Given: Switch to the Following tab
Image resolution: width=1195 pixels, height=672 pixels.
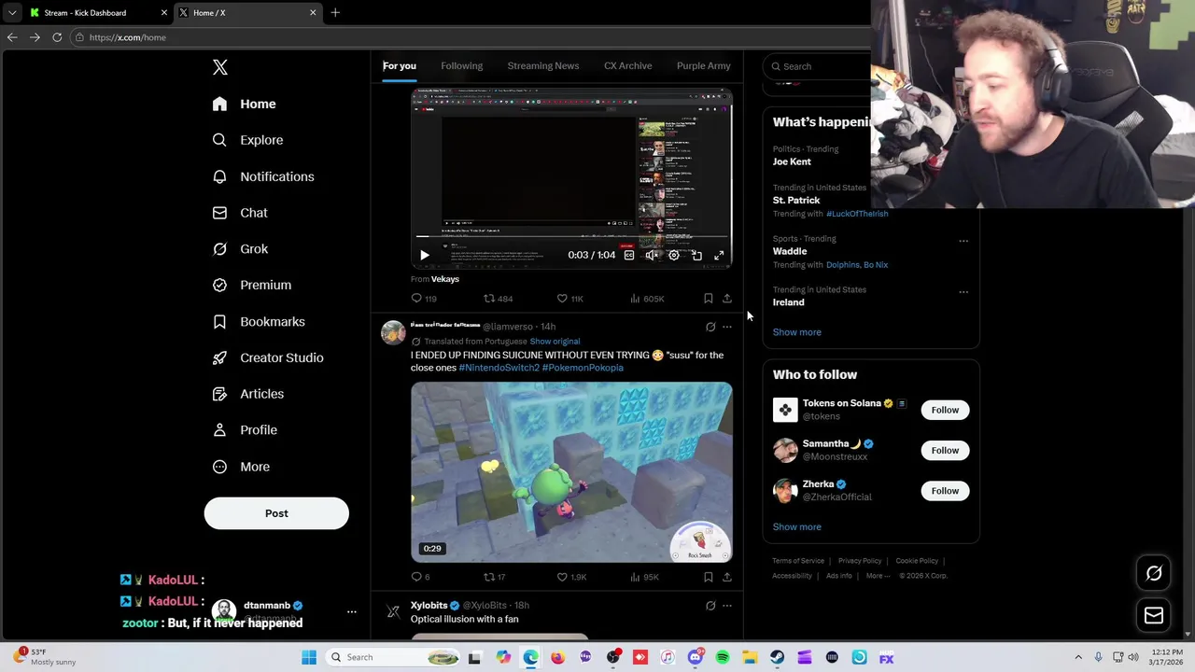Looking at the screenshot, I should (x=462, y=66).
